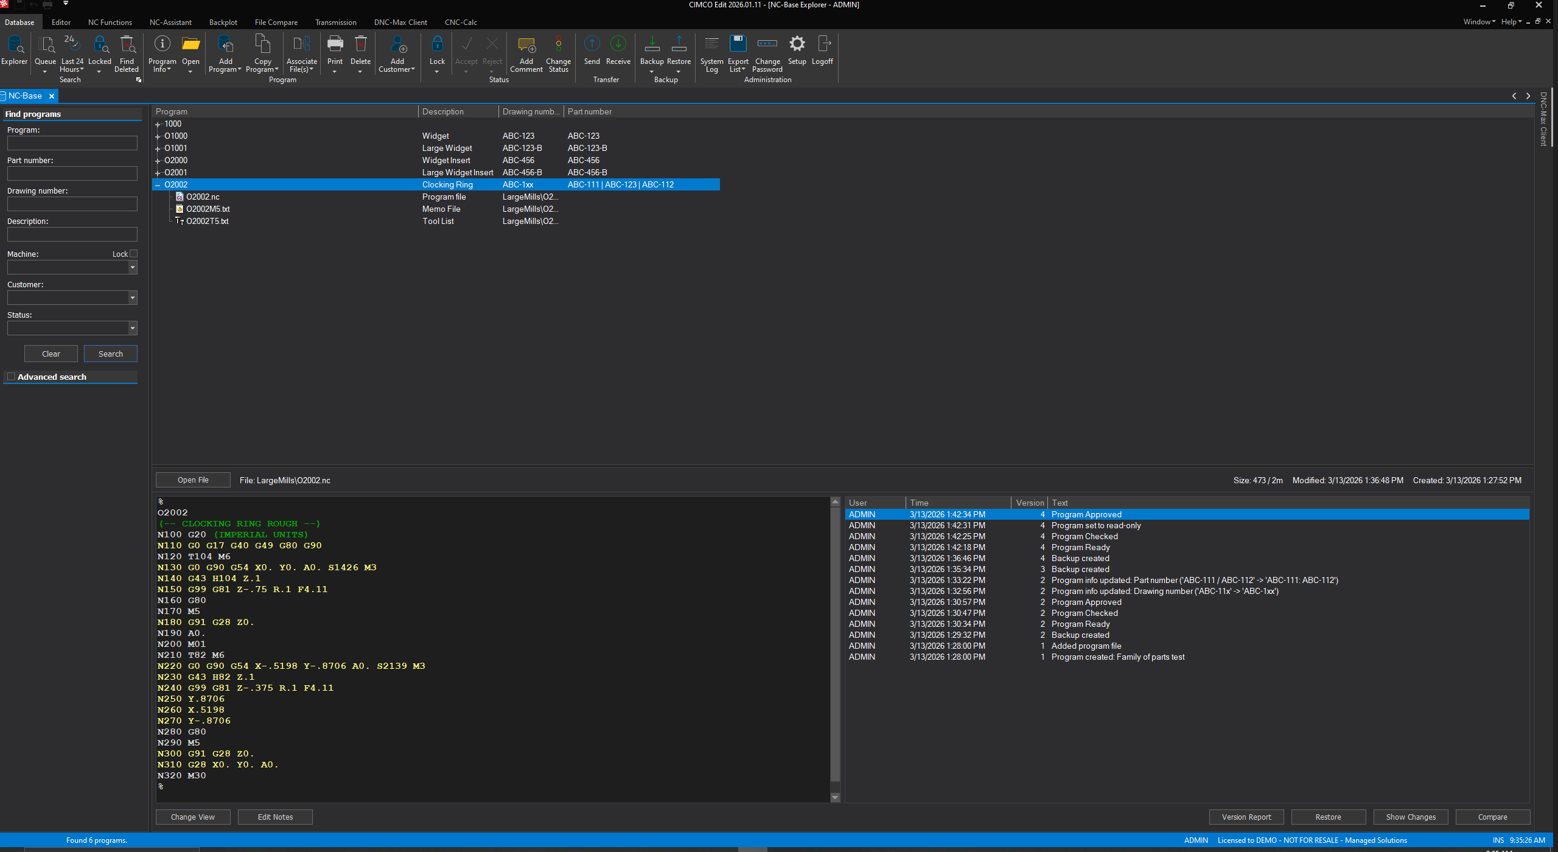Switch to the Editor ribbon tab
The width and height of the screenshot is (1558, 852).
pyautogui.click(x=61, y=23)
